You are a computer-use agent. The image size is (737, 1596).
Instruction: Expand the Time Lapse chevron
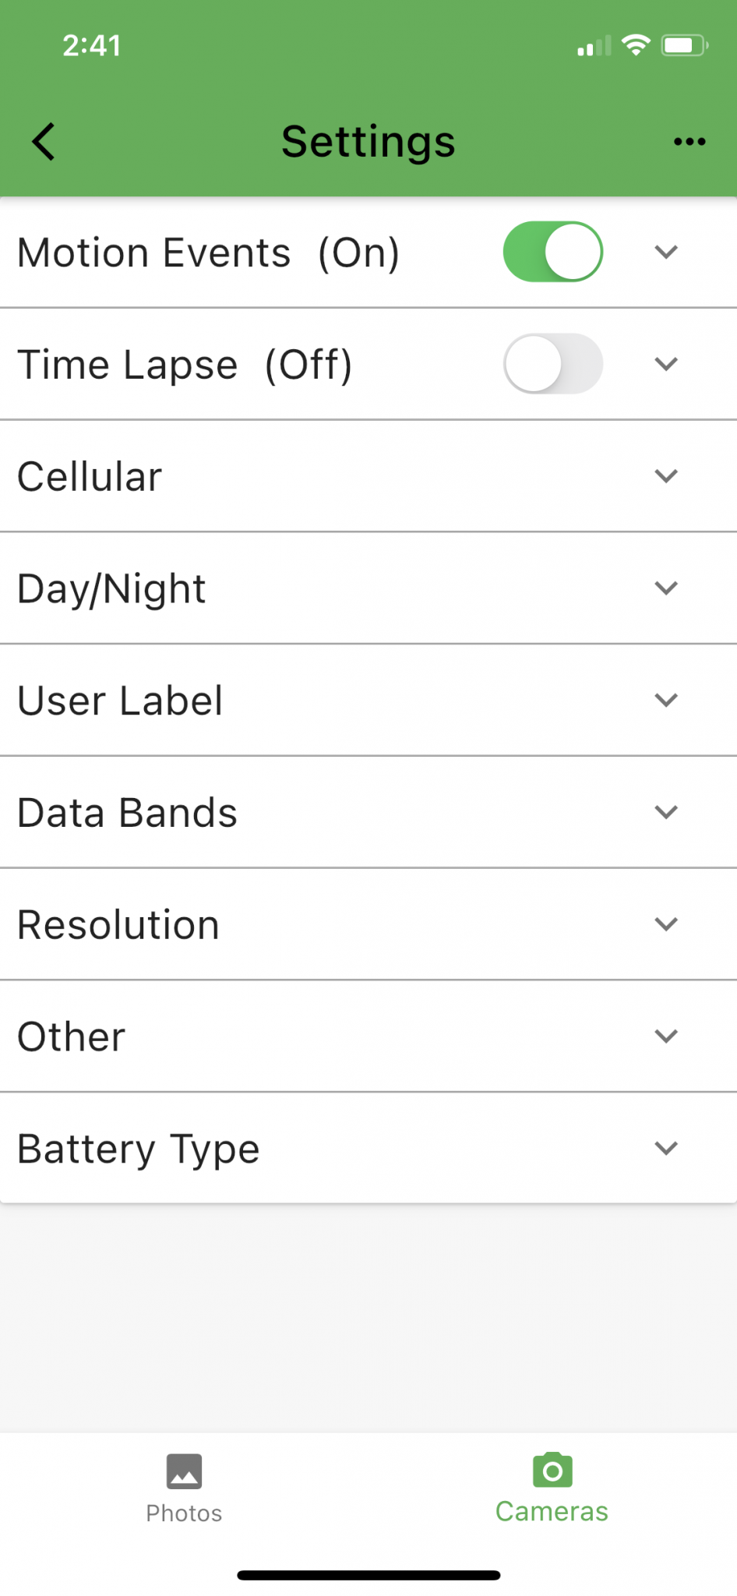coord(666,364)
